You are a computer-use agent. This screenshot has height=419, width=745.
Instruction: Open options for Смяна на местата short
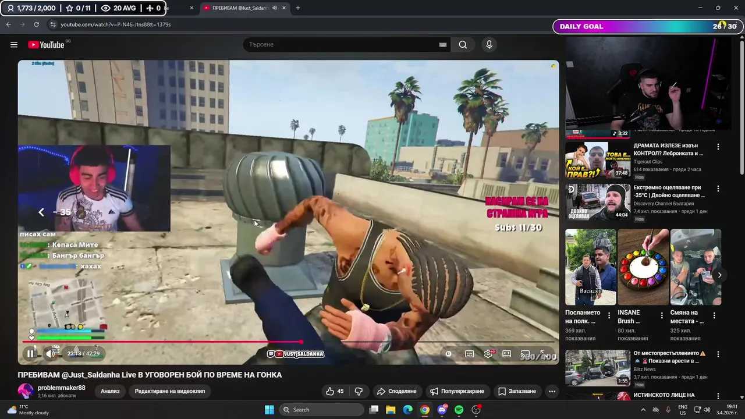tap(715, 315)
